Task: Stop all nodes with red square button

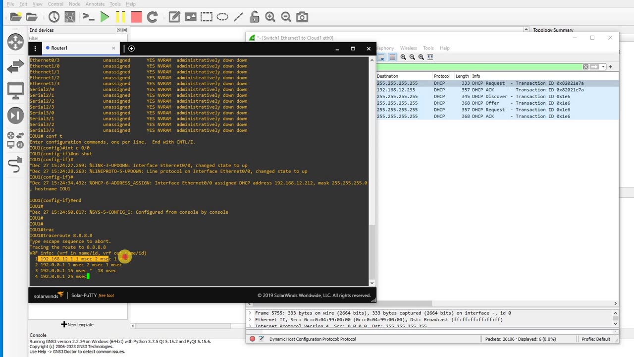Action: click(x=136, y=17)
